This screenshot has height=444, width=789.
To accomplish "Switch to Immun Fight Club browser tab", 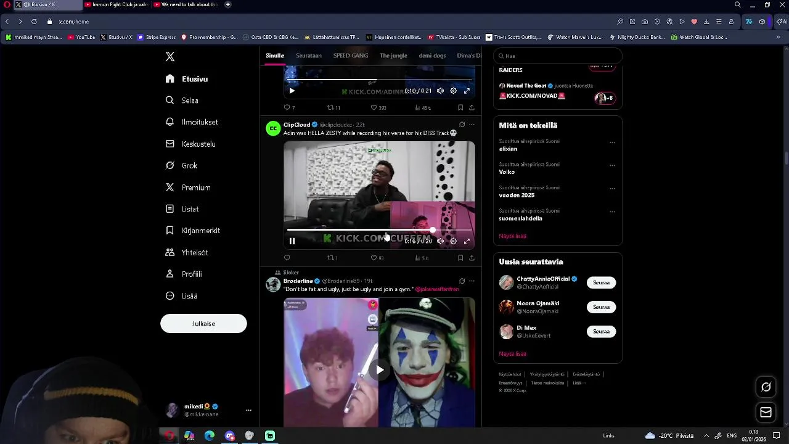I will 117,5.
